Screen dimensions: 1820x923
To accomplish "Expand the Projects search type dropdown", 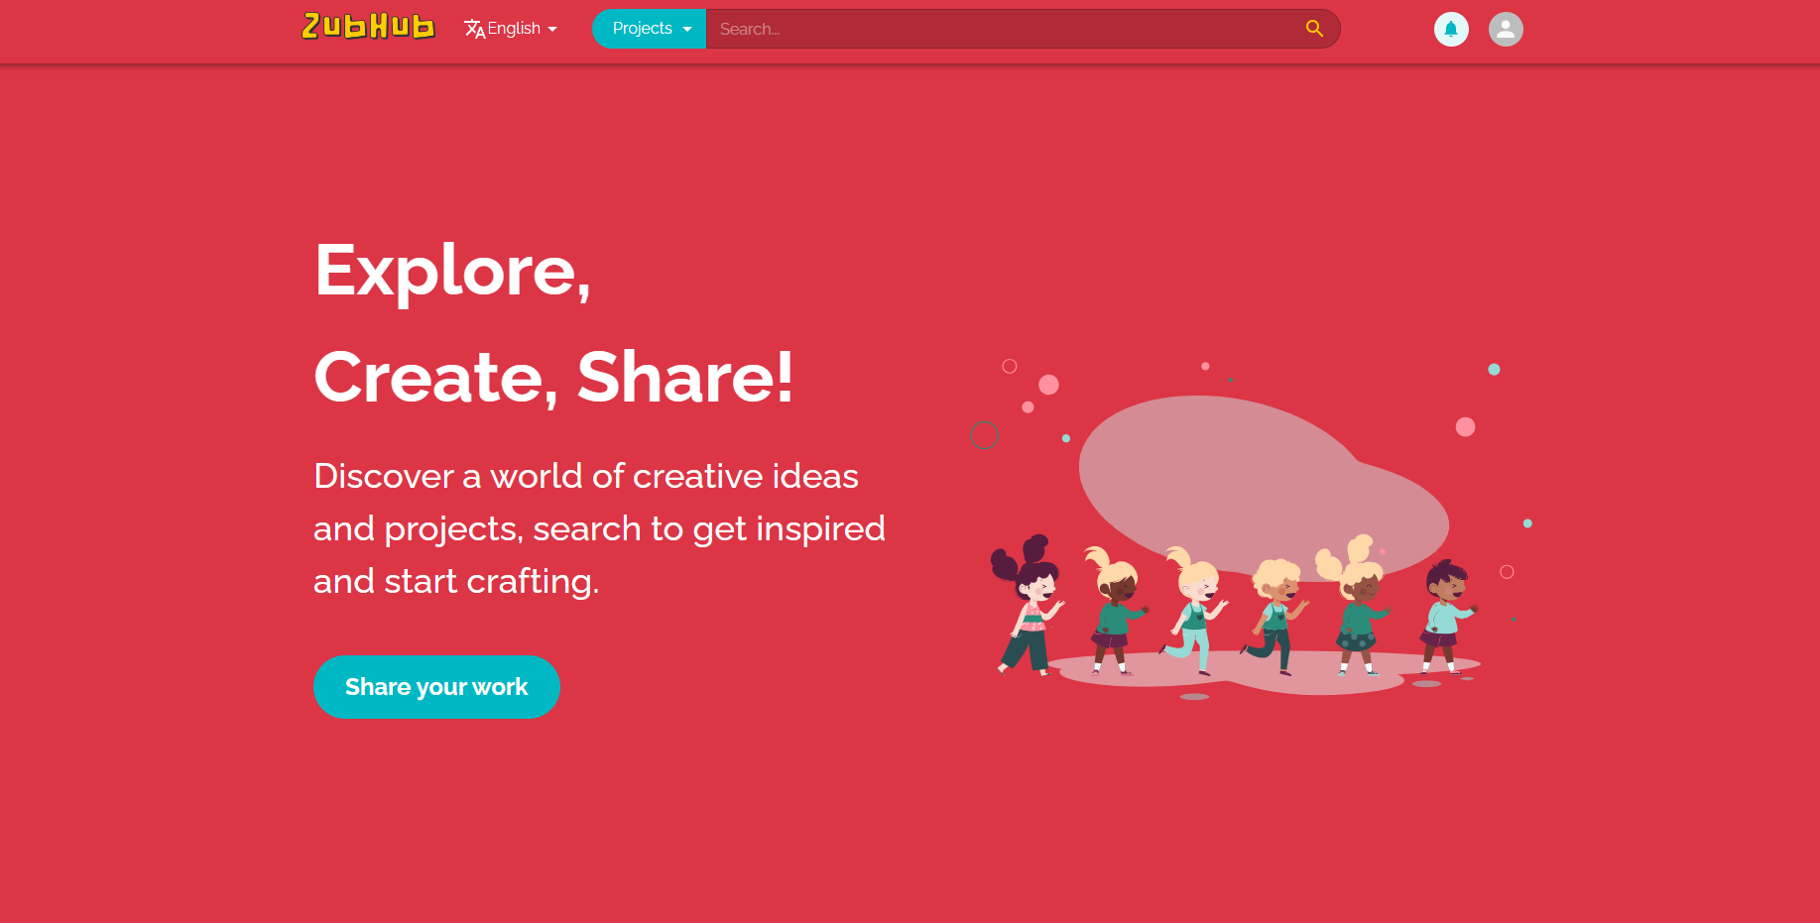I will [650, 29].
